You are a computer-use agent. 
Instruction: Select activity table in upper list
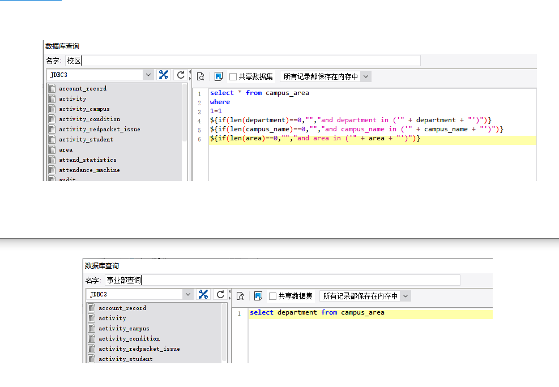tap(72, 98)
